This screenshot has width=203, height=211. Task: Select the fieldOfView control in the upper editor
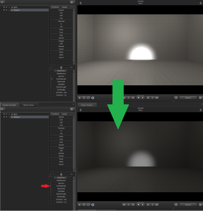pyautogui.click(x=61, y=71)
